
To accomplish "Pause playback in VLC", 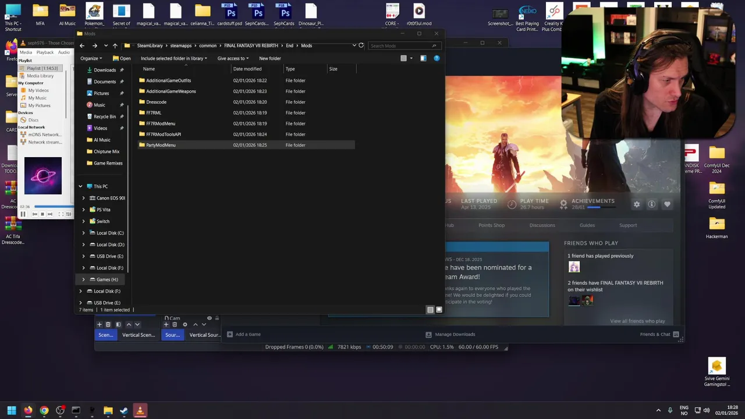I will 23,214.
